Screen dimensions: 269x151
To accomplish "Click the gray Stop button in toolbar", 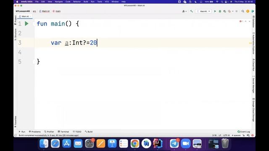I will click(x=236, y=11).
